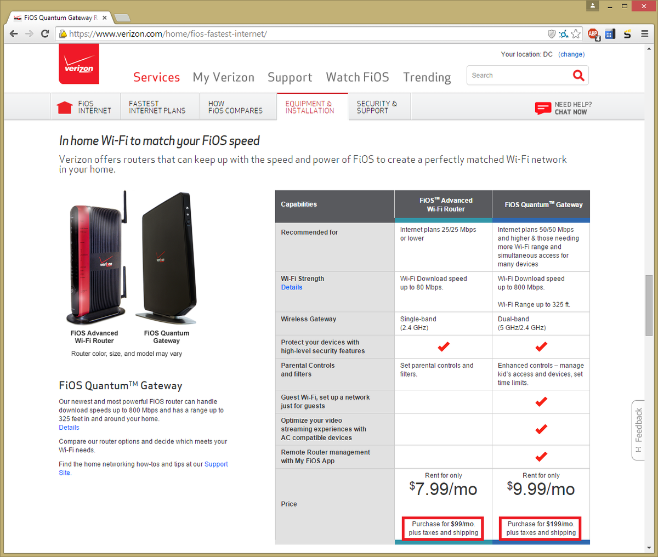Open the Chrome hamburger menu

(645, 34)
